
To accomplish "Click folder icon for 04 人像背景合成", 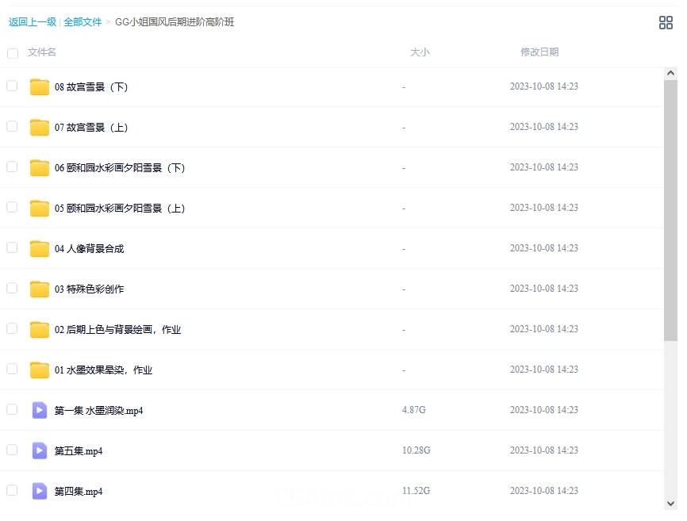I will (x=40, y=249).
